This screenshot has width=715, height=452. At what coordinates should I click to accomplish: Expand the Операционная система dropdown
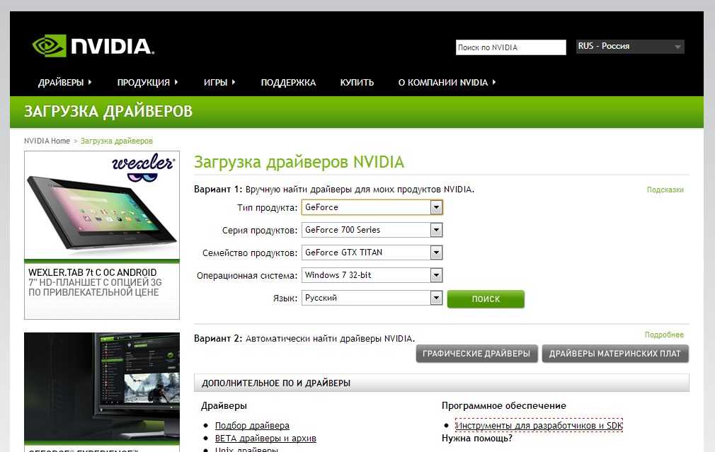point(372,275)
